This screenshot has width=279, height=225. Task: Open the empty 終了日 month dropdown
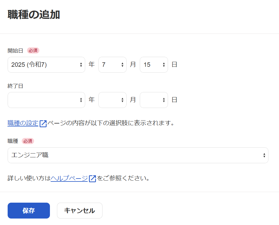[112, 100]
